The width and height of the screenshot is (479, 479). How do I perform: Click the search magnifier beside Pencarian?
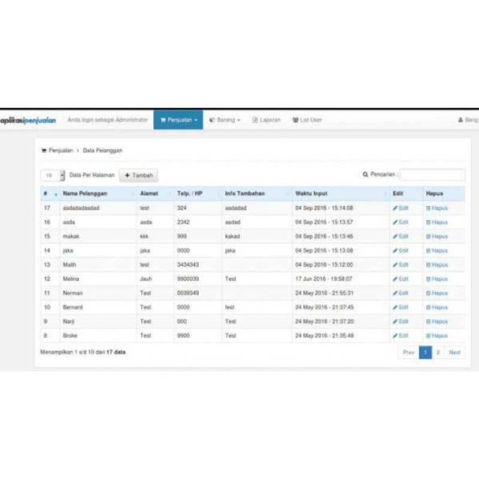click(364, 174)
